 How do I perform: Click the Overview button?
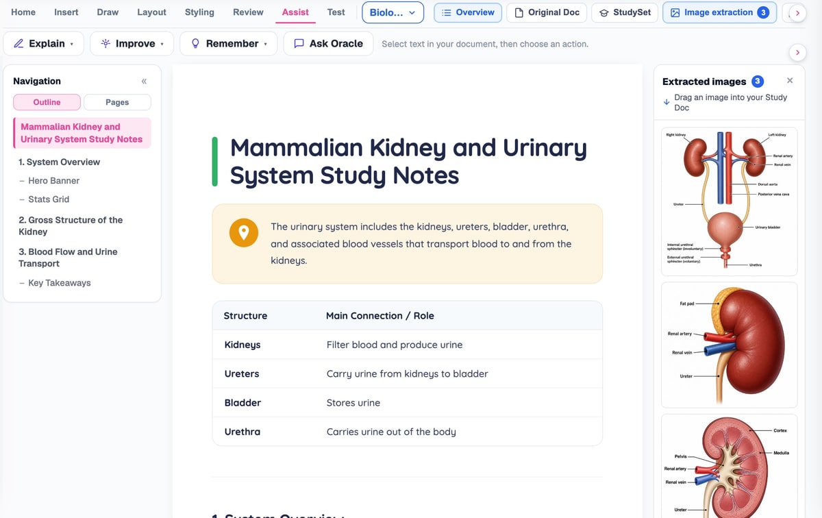click(468, 12)
